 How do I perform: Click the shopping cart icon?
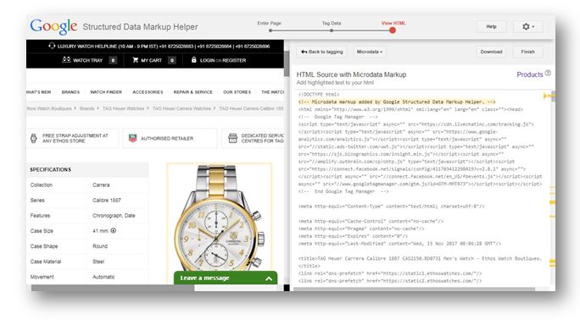pyautogui.click(x=136, y=60)
